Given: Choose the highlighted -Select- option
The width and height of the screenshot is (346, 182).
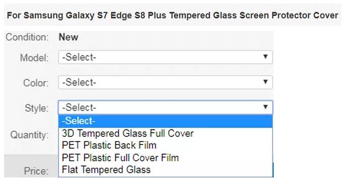Looking at the screenshot, I should click(165, 121).
